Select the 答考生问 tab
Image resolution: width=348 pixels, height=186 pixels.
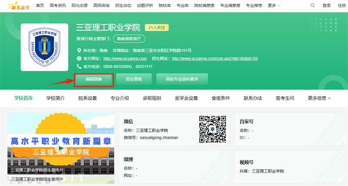coord(285,98)
